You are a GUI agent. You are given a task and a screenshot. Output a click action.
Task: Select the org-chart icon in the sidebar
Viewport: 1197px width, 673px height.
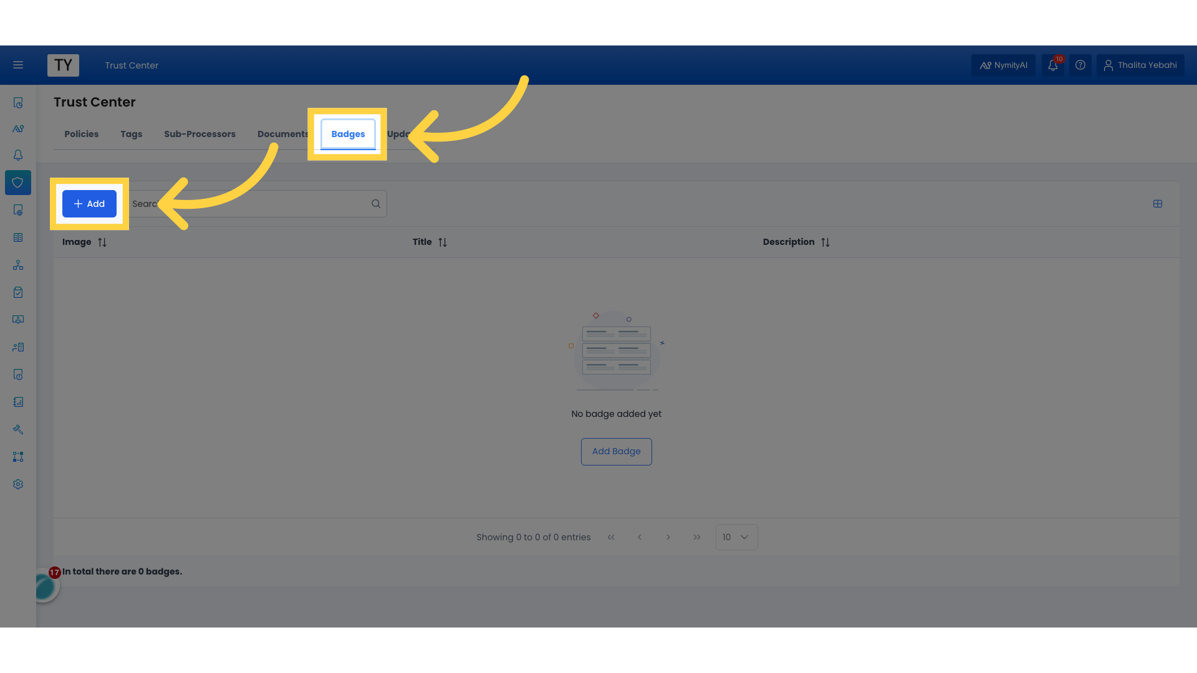[17, 265]
